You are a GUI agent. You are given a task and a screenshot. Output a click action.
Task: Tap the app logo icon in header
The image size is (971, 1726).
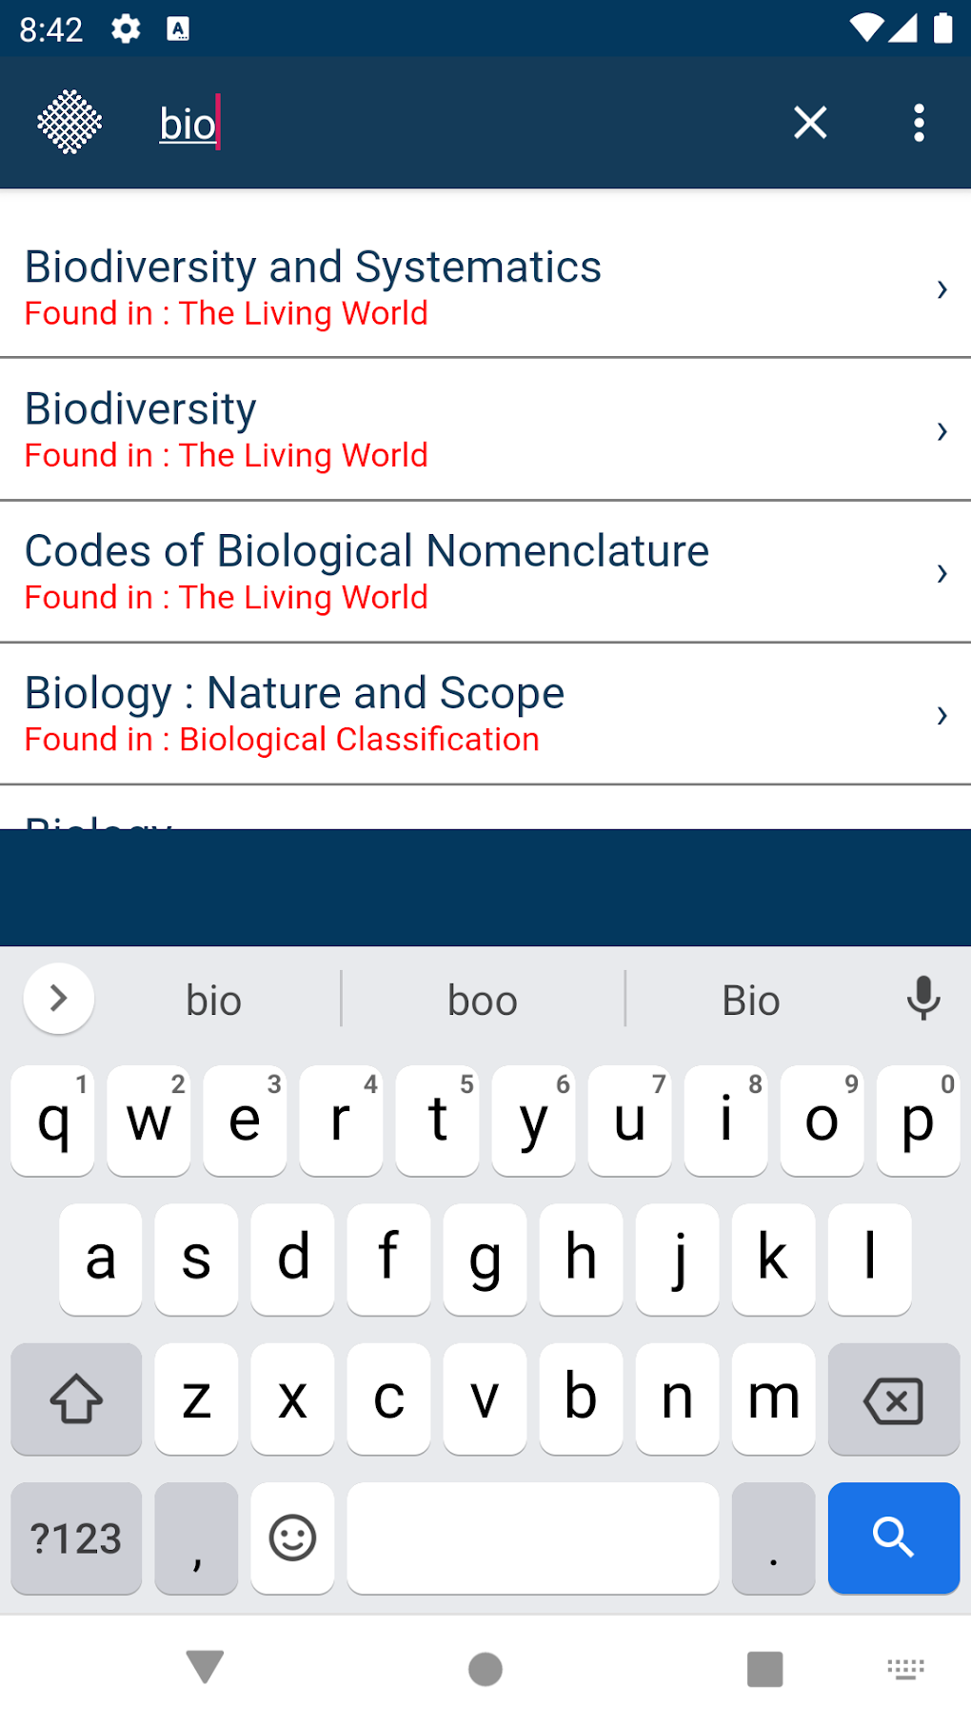point(69,123)
